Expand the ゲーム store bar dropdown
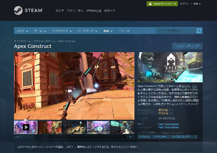The height and width of the screenshot is (153, 217). click(x=40, y=31)
